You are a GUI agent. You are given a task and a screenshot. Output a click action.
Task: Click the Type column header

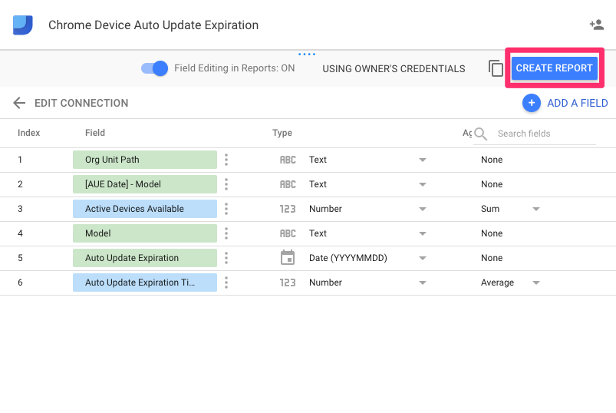[x=282, y=133]
